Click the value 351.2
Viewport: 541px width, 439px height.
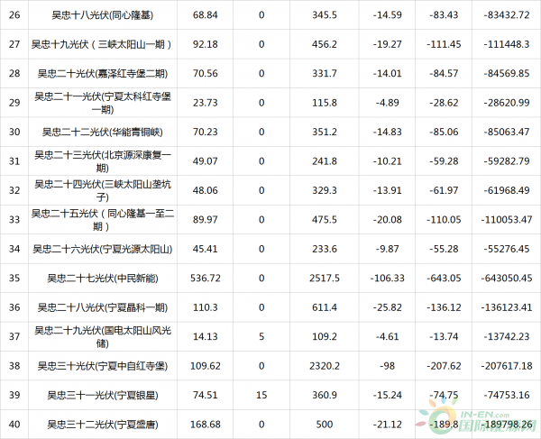[325, 132]
